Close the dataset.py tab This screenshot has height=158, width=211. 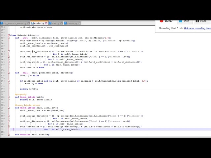(79, 23)
